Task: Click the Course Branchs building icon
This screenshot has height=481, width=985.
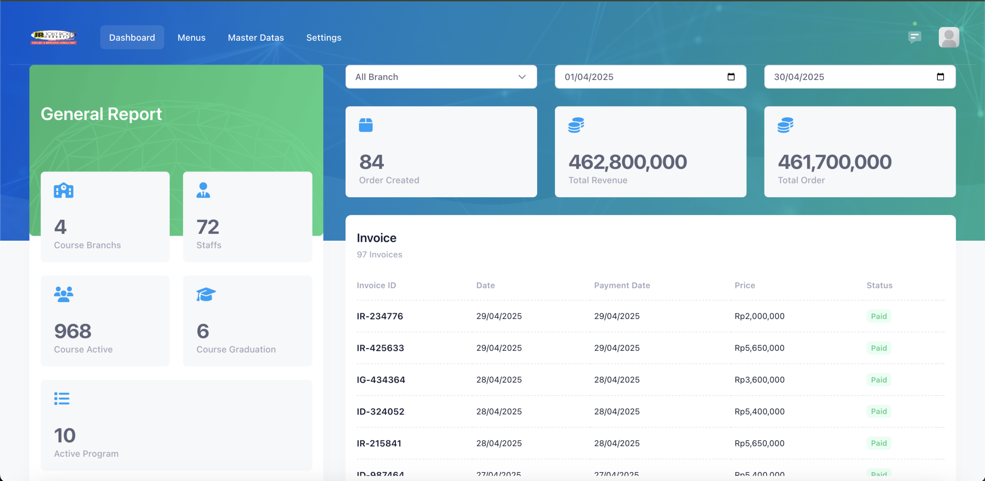Action: 63,190
